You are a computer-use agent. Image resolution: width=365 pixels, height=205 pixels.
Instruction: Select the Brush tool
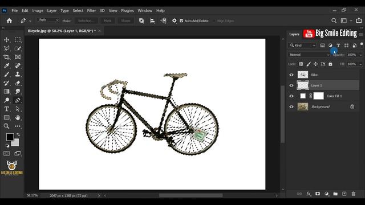pos(6,74)
